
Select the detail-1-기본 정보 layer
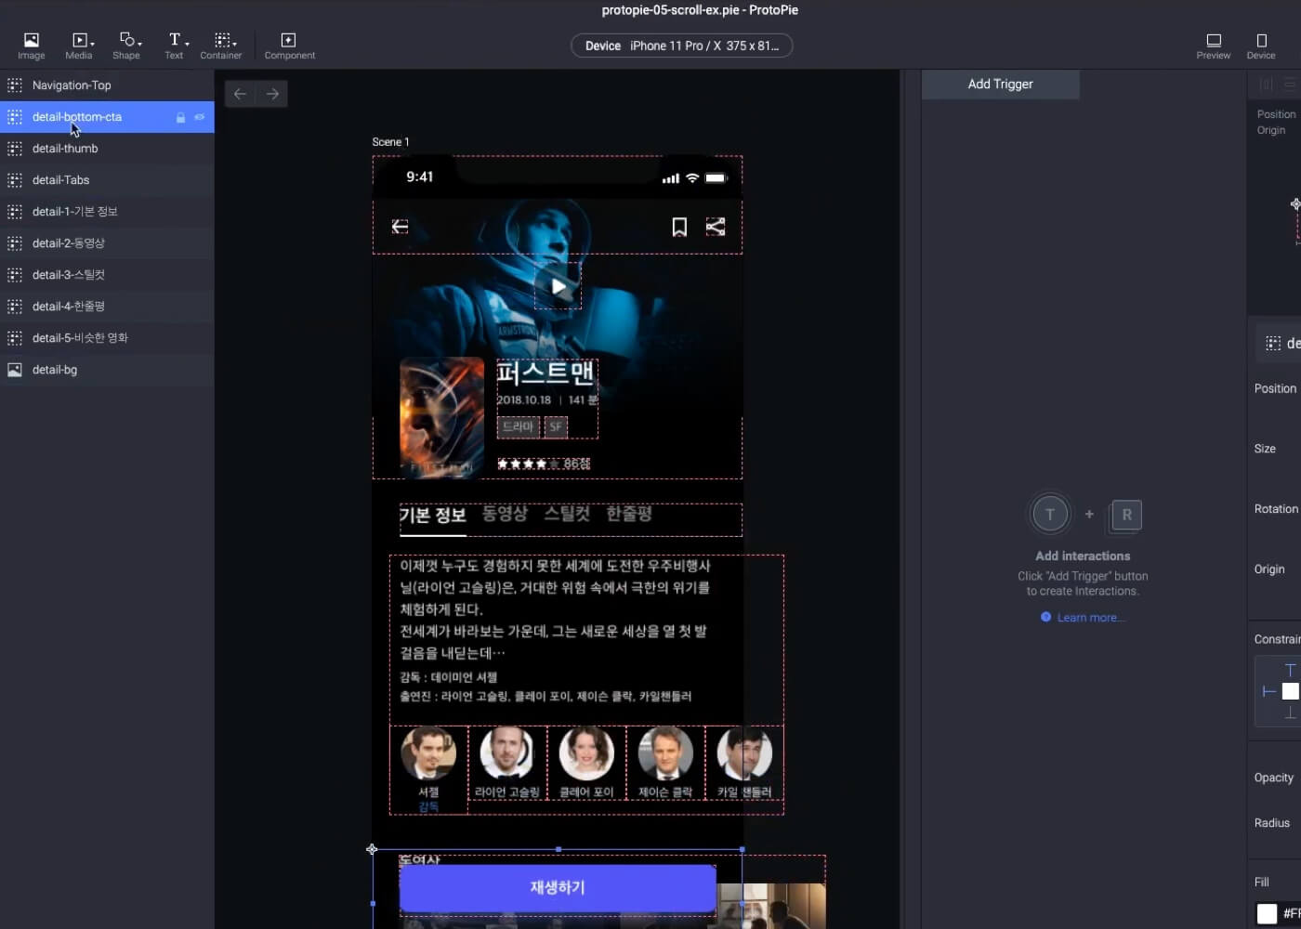tap(107, 212)
